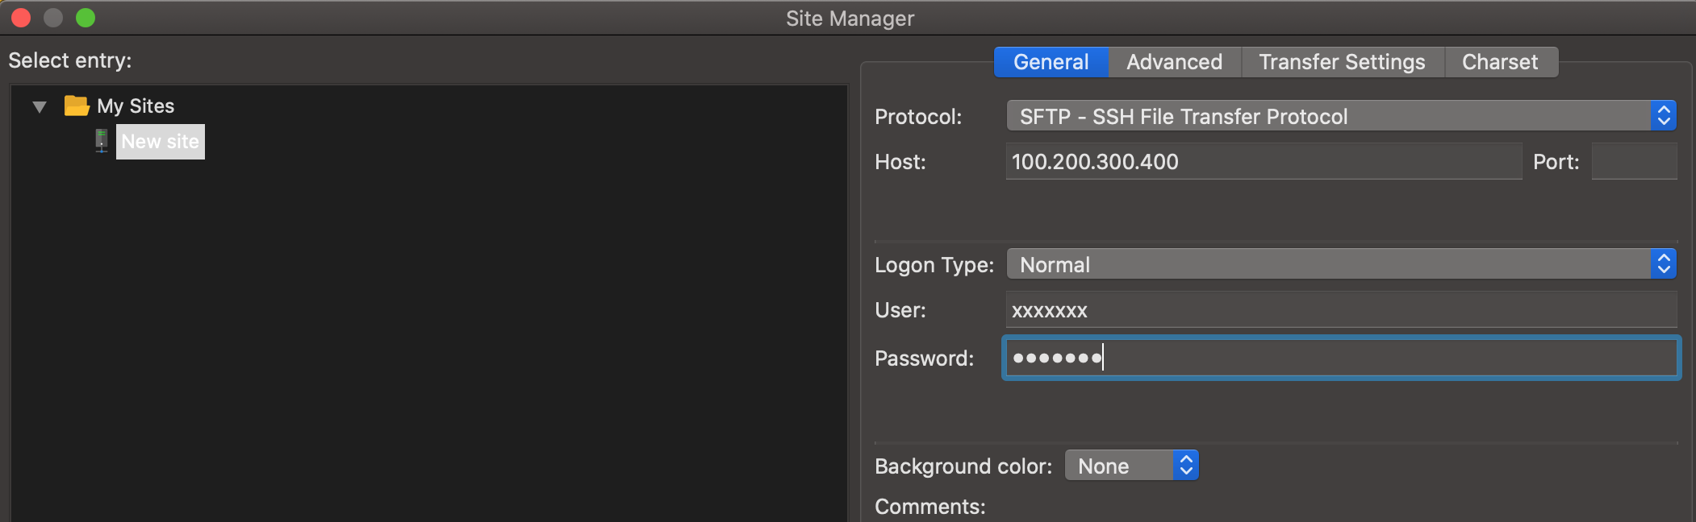Close the Site Manager window

[x=21, y=18]
